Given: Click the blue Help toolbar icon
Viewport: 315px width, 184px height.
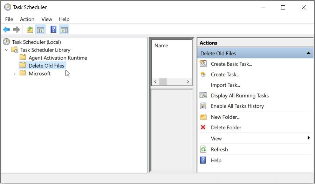Looking at the screenshot, I should [53, 30].
